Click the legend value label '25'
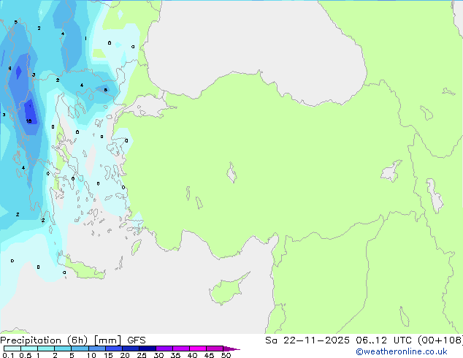 142,355
